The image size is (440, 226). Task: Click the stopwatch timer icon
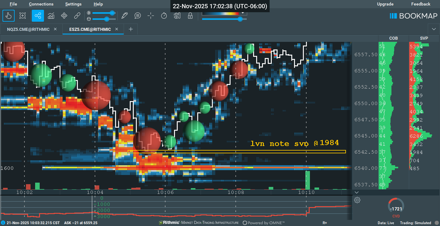(x=164, y=16)
